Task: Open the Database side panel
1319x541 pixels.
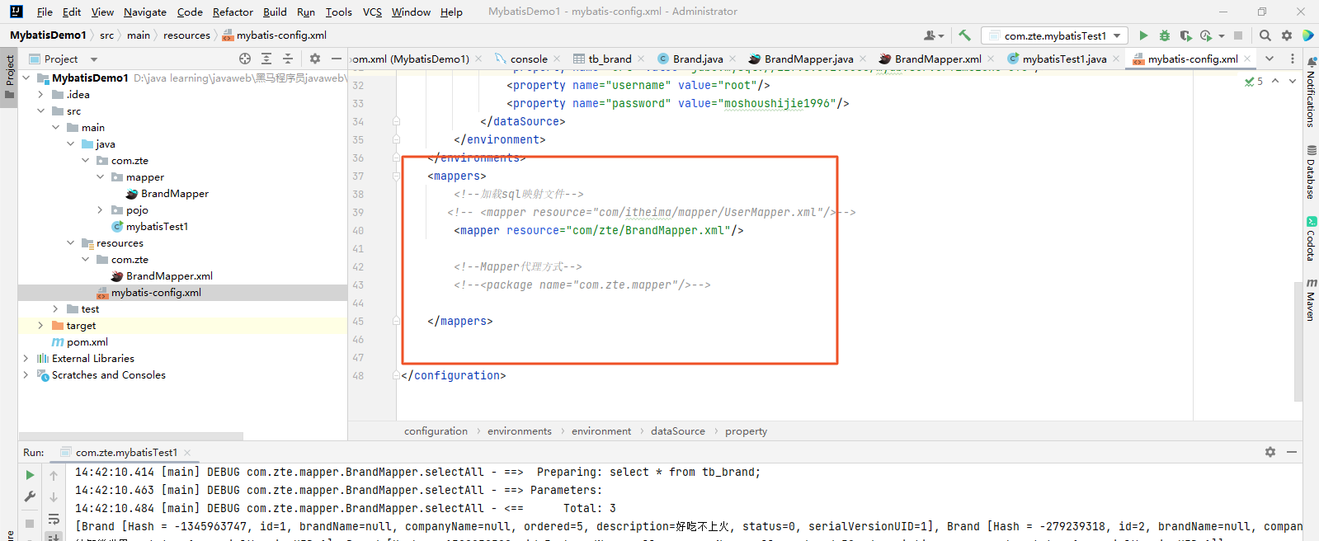Action: pos(1311,172)
